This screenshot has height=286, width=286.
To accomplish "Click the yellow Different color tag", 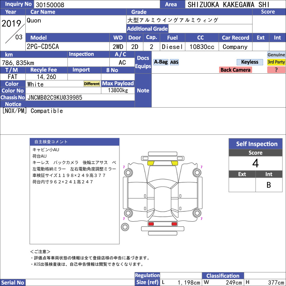I will (92, 84).
